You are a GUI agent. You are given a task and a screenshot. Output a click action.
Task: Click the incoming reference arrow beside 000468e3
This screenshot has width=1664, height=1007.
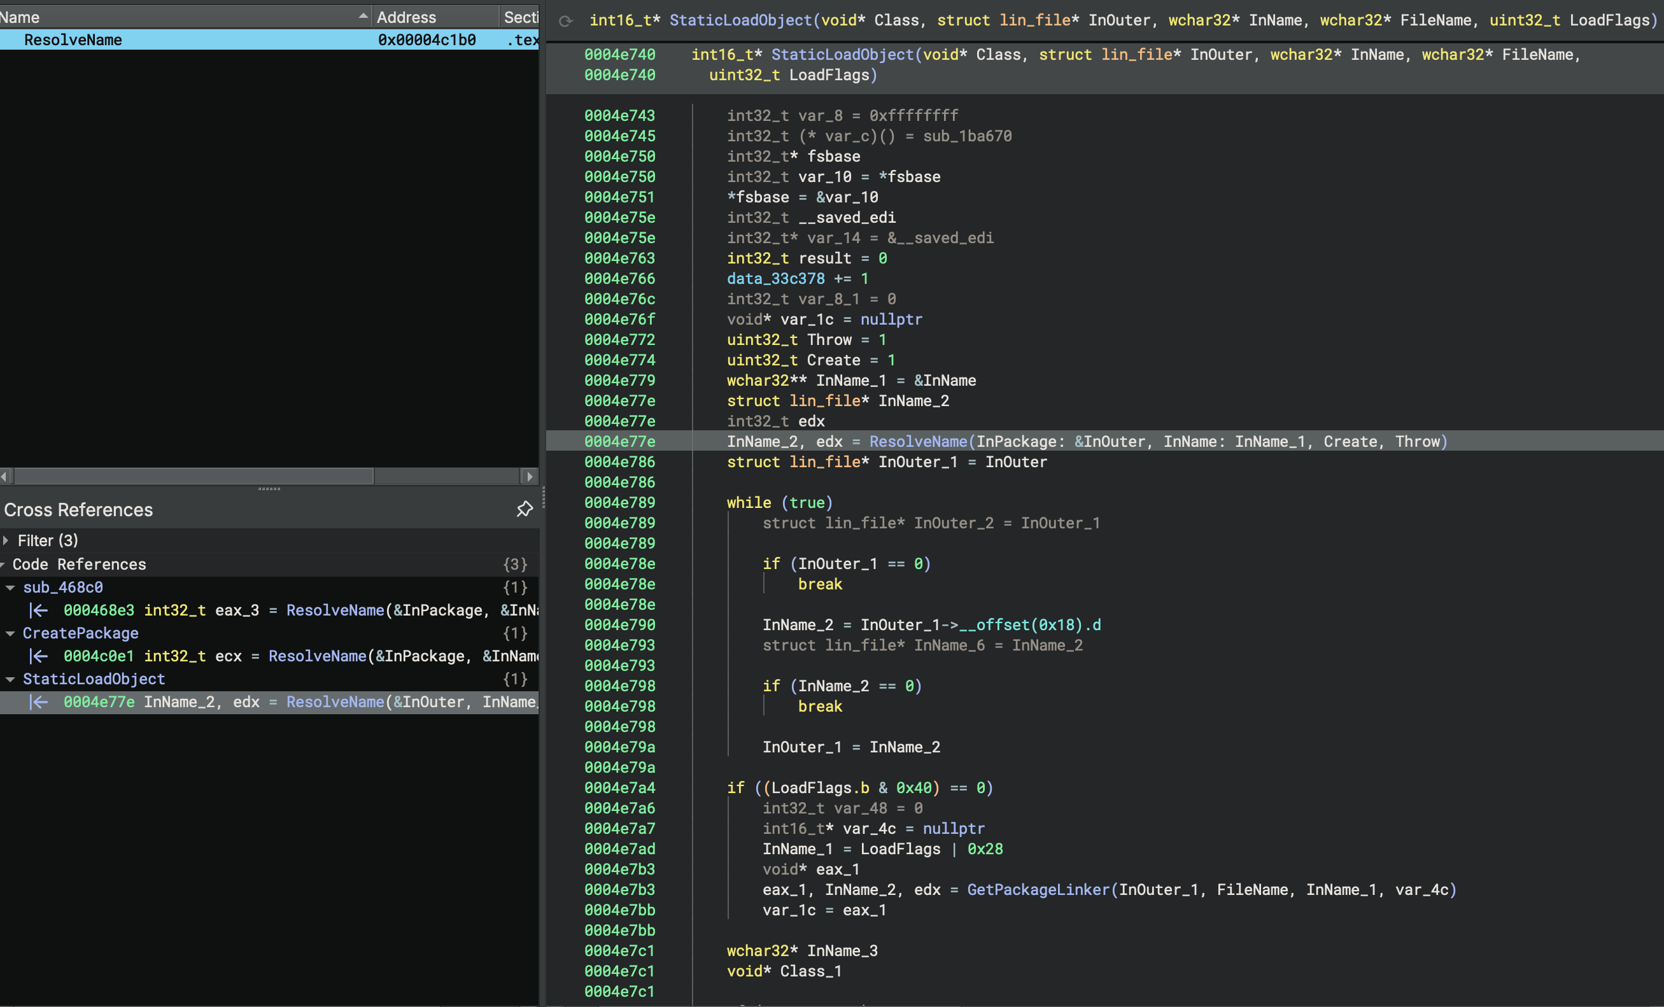pos(41,610)
